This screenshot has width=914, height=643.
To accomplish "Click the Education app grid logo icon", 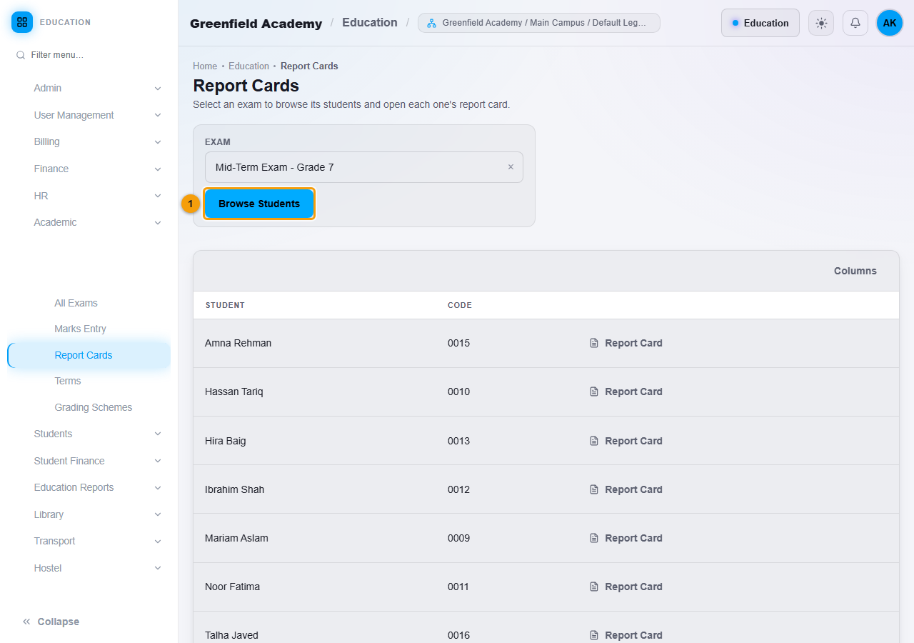I will pyautogui.click(x=22, y=22).
